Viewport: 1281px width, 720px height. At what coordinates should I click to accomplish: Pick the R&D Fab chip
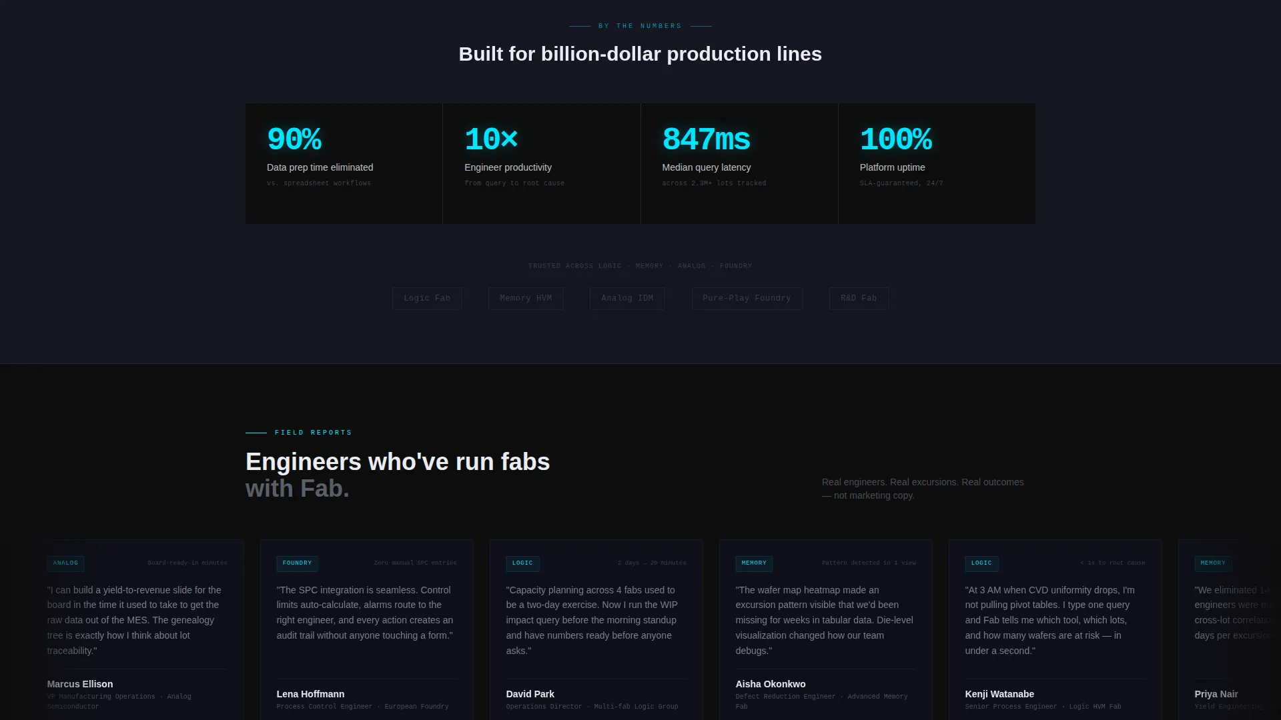[859, 298]
